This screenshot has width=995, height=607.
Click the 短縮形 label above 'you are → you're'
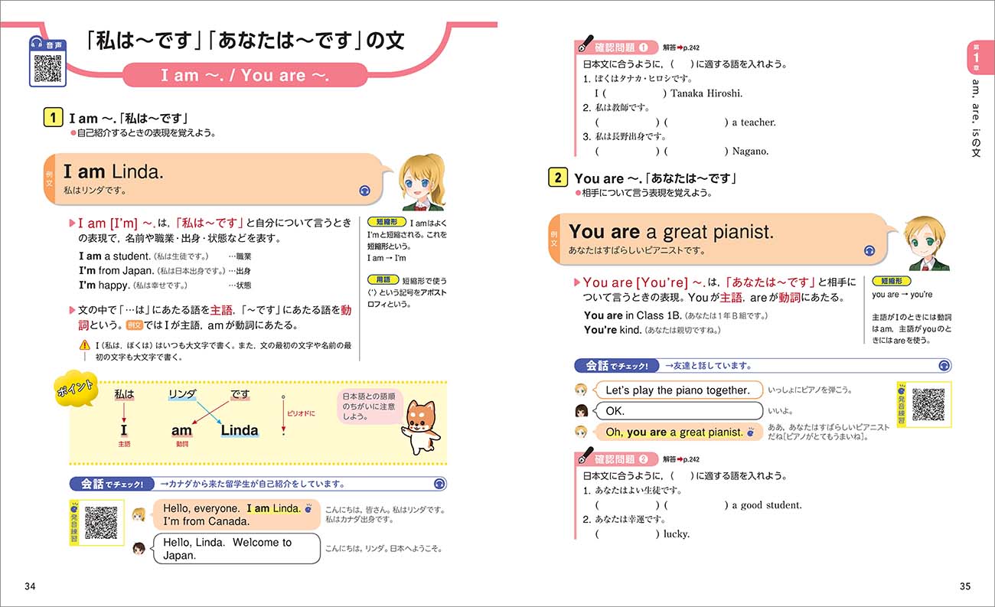point(891,281)
